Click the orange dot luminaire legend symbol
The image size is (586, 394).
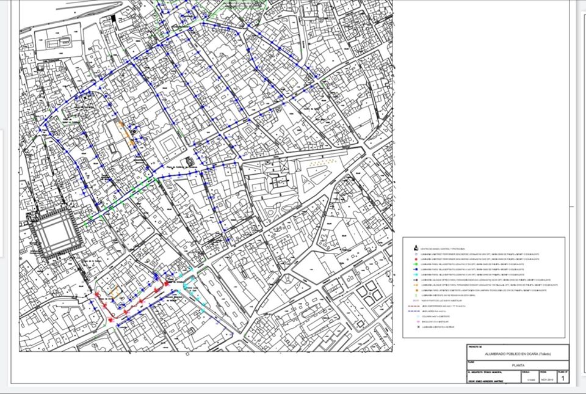coord(416,290)
